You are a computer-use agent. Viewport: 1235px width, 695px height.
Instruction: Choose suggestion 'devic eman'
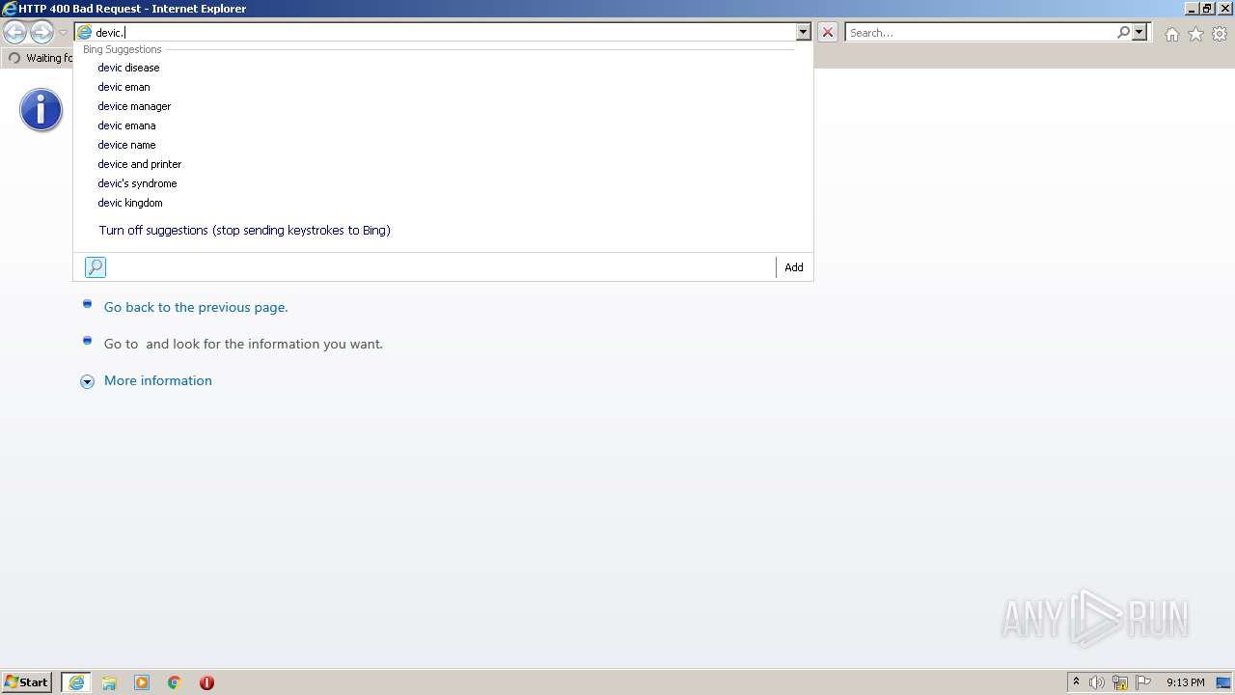[x=123, y=87]
